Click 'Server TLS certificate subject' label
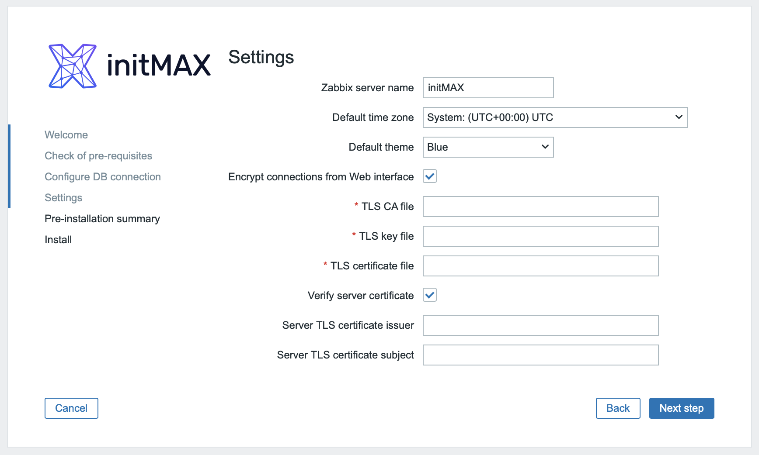Image resolution: width=759 pixels, height=455 pixels. [345, 355]
